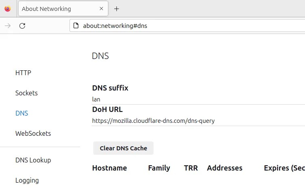Open the DNS Lookup page
Image resolution: width=305 pixels, height=196 pixels.
click(x=33, y=160)
